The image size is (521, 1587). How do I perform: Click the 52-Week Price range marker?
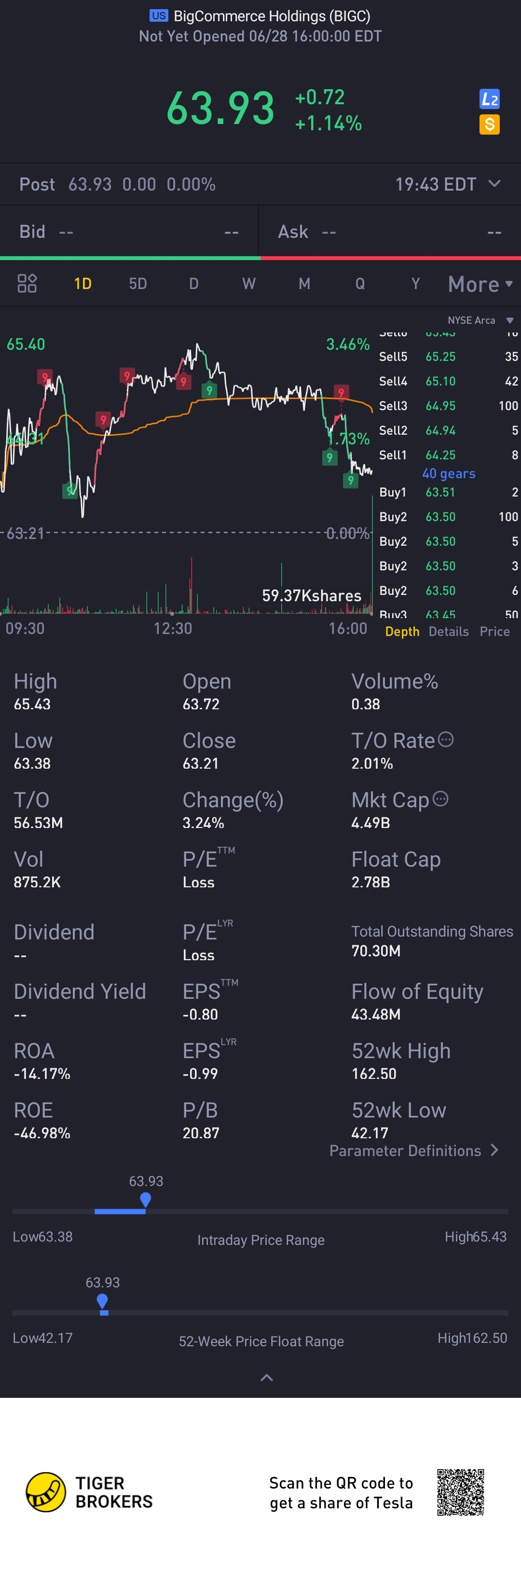pyautogui.click(x=103, y=1300)
